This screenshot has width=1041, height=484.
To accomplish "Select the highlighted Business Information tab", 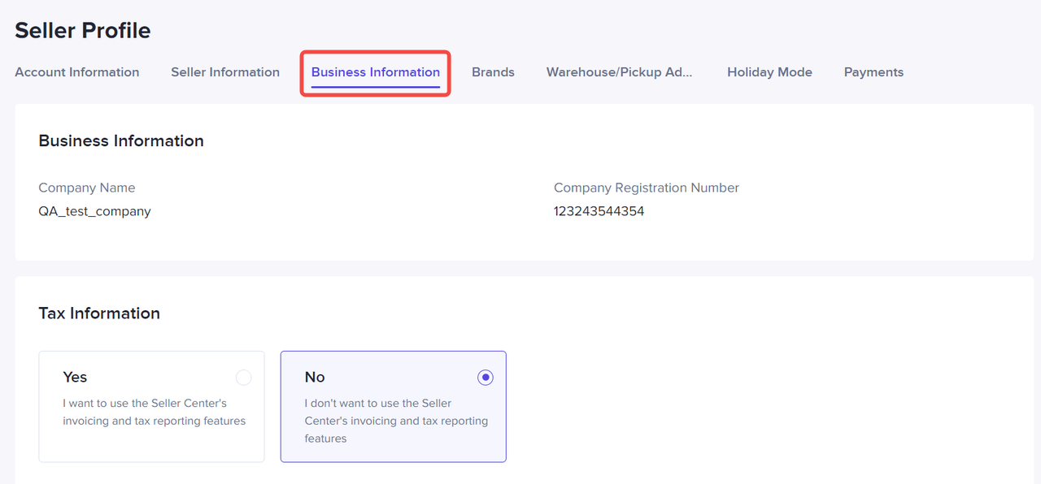I will 376,72.
